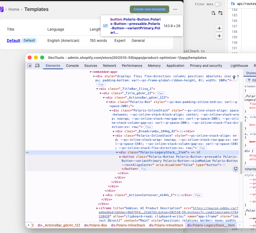
Task: Switch to the Sources tab
Action: 91,66
